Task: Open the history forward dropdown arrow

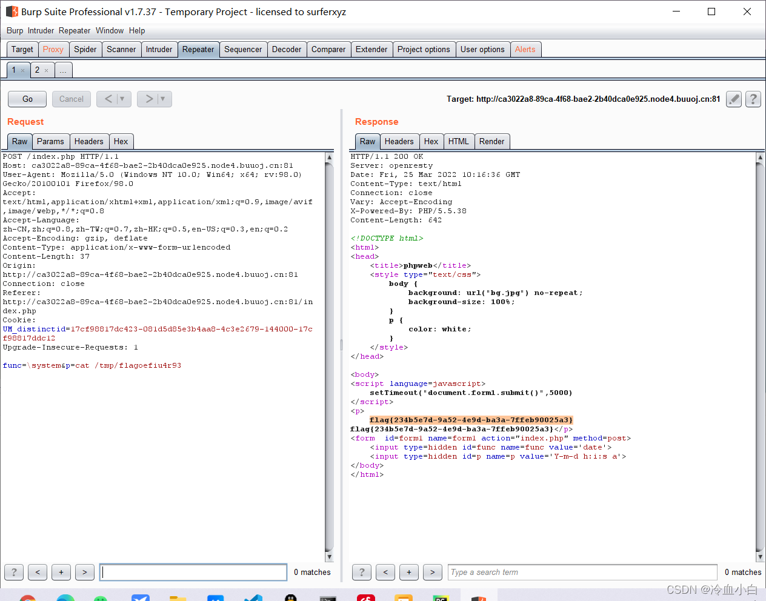Action: (163, 99)
